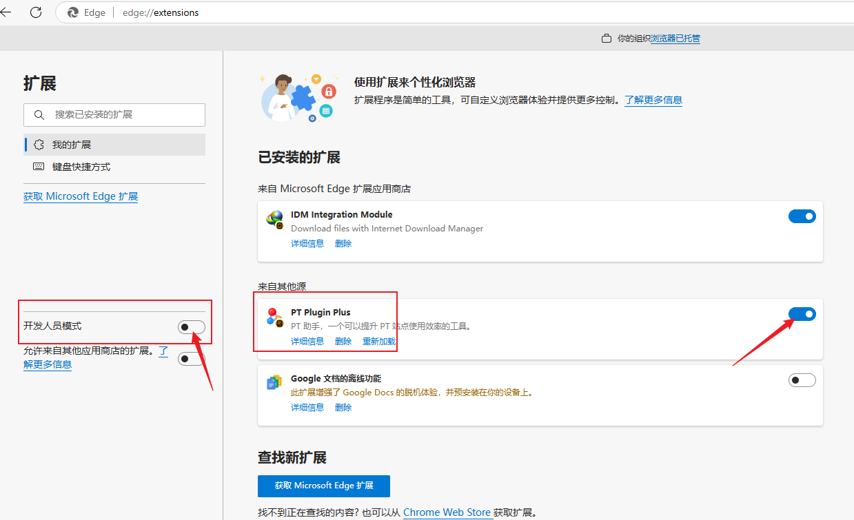The image size is (854, 520).
Task: Click the Google Docs offline extension icon
Action: click(274, 383)
